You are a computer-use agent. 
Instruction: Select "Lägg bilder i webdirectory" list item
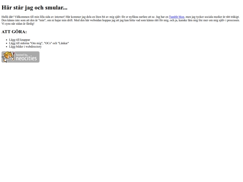[x=25, y=47]
